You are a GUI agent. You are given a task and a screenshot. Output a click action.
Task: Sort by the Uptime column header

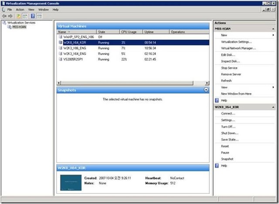coord(156,32)
